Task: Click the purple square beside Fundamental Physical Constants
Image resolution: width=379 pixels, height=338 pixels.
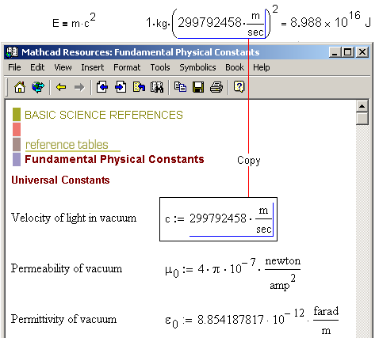Action: 17,160
